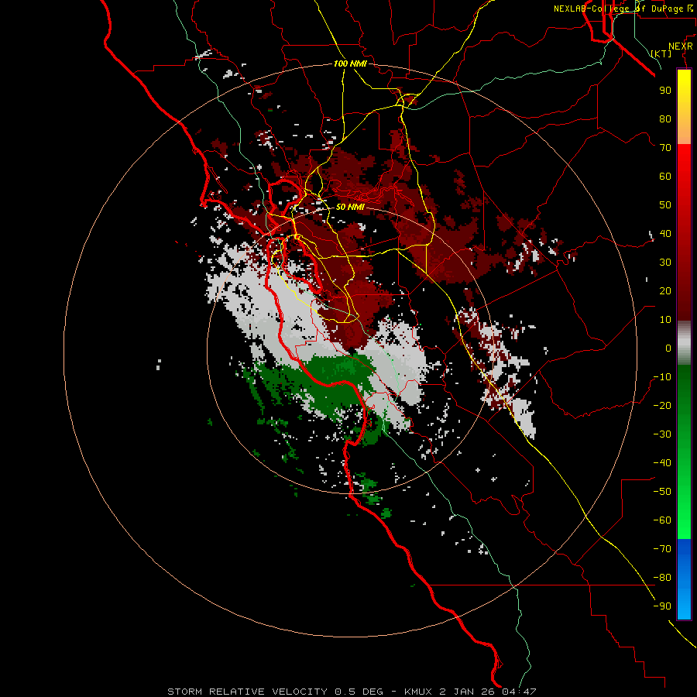
Task: Click the blue band of the velocity color bar
Action: click(x=684, y=579)
